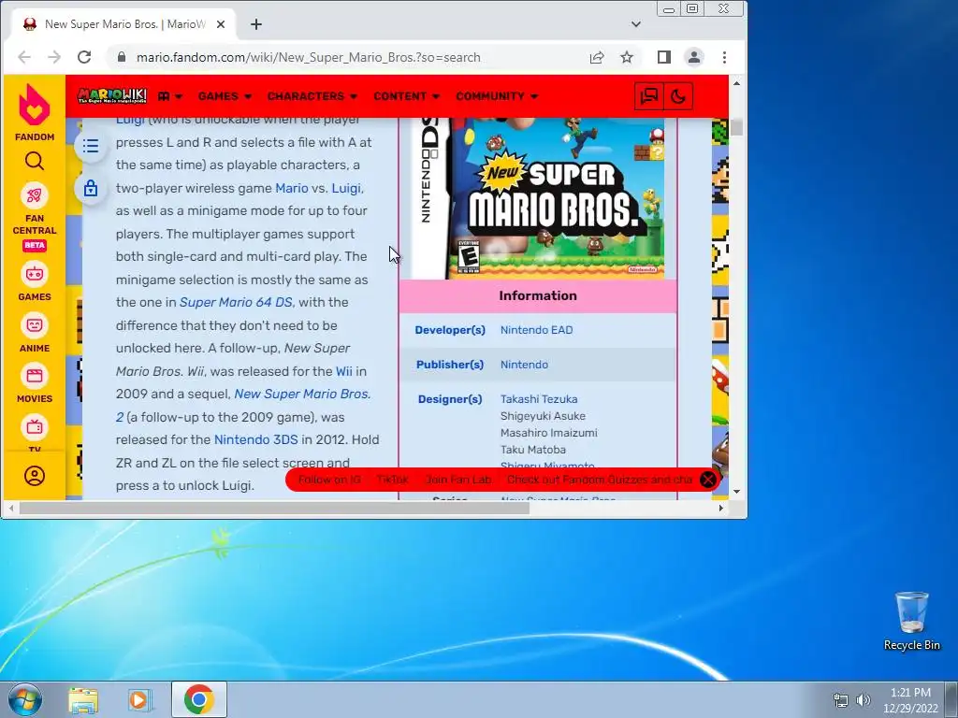The height and width of the screenshot is (718, 958).
Task: Open the Super Mario 64 DS link
Action: [235, 302]
